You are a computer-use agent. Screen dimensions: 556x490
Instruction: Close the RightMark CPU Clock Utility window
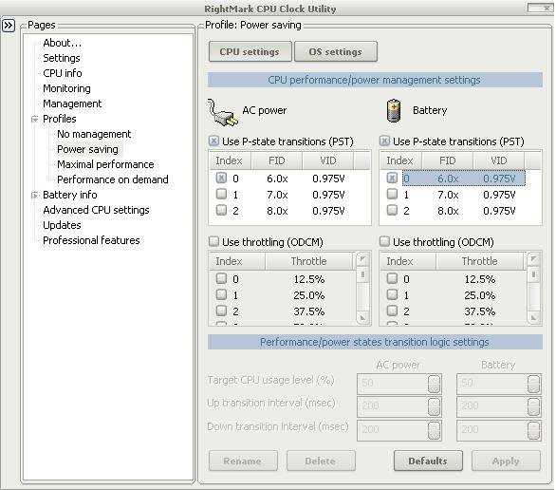(540, 8)
